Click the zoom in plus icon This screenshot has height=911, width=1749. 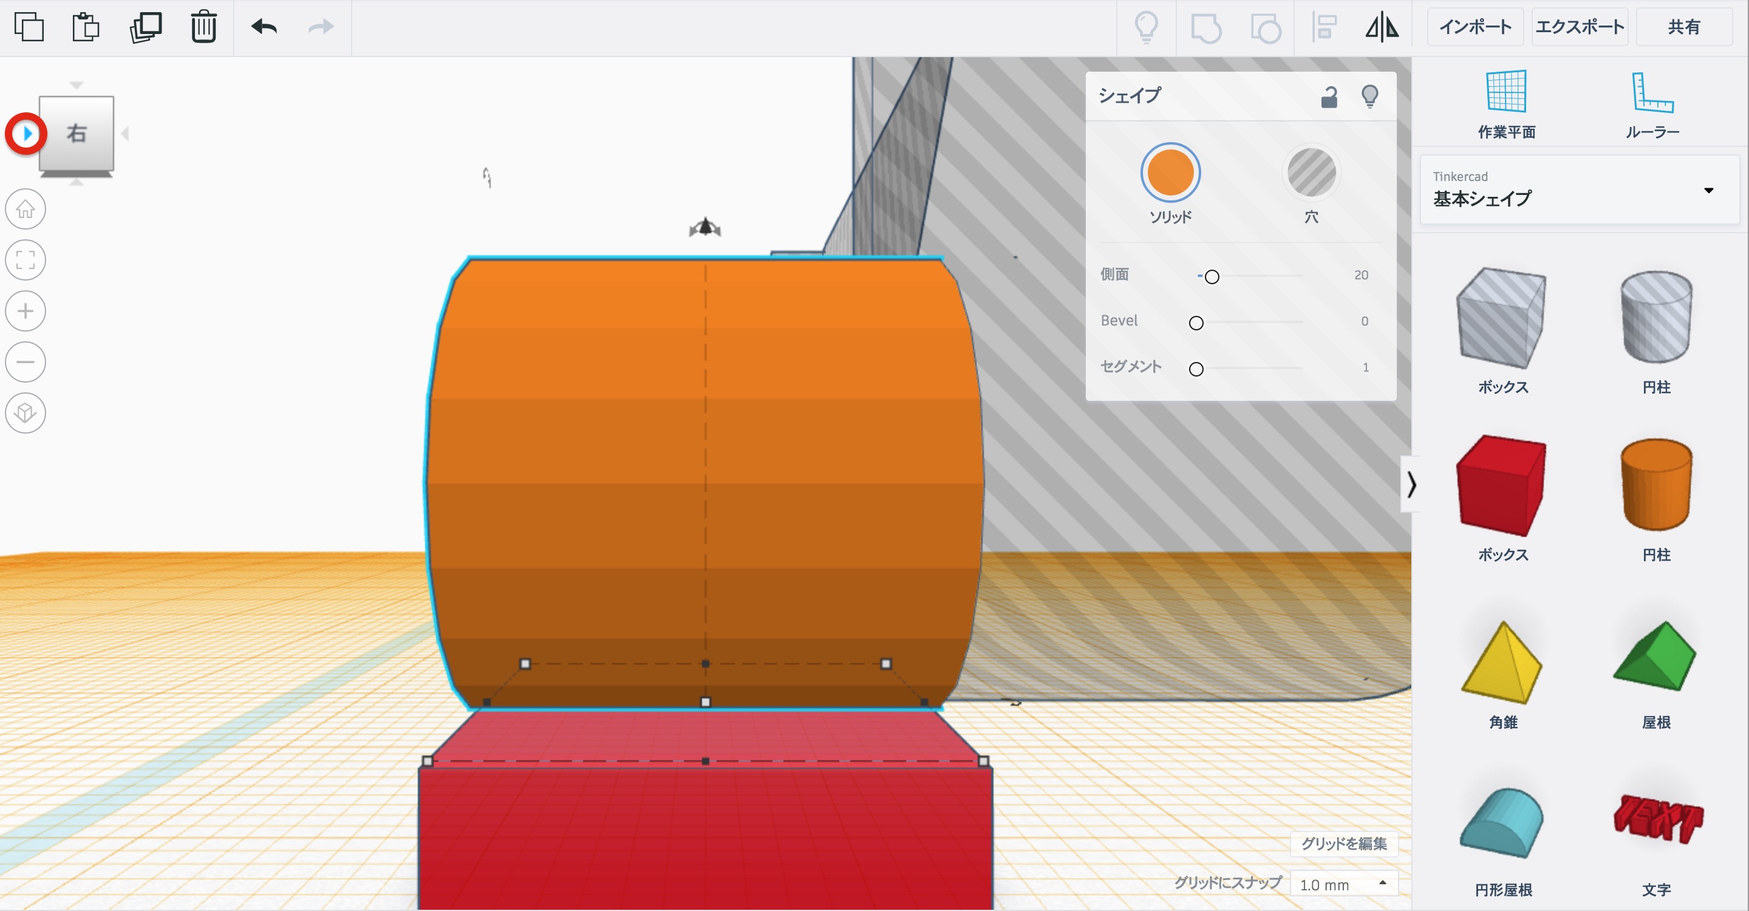(x=26, y=311)
